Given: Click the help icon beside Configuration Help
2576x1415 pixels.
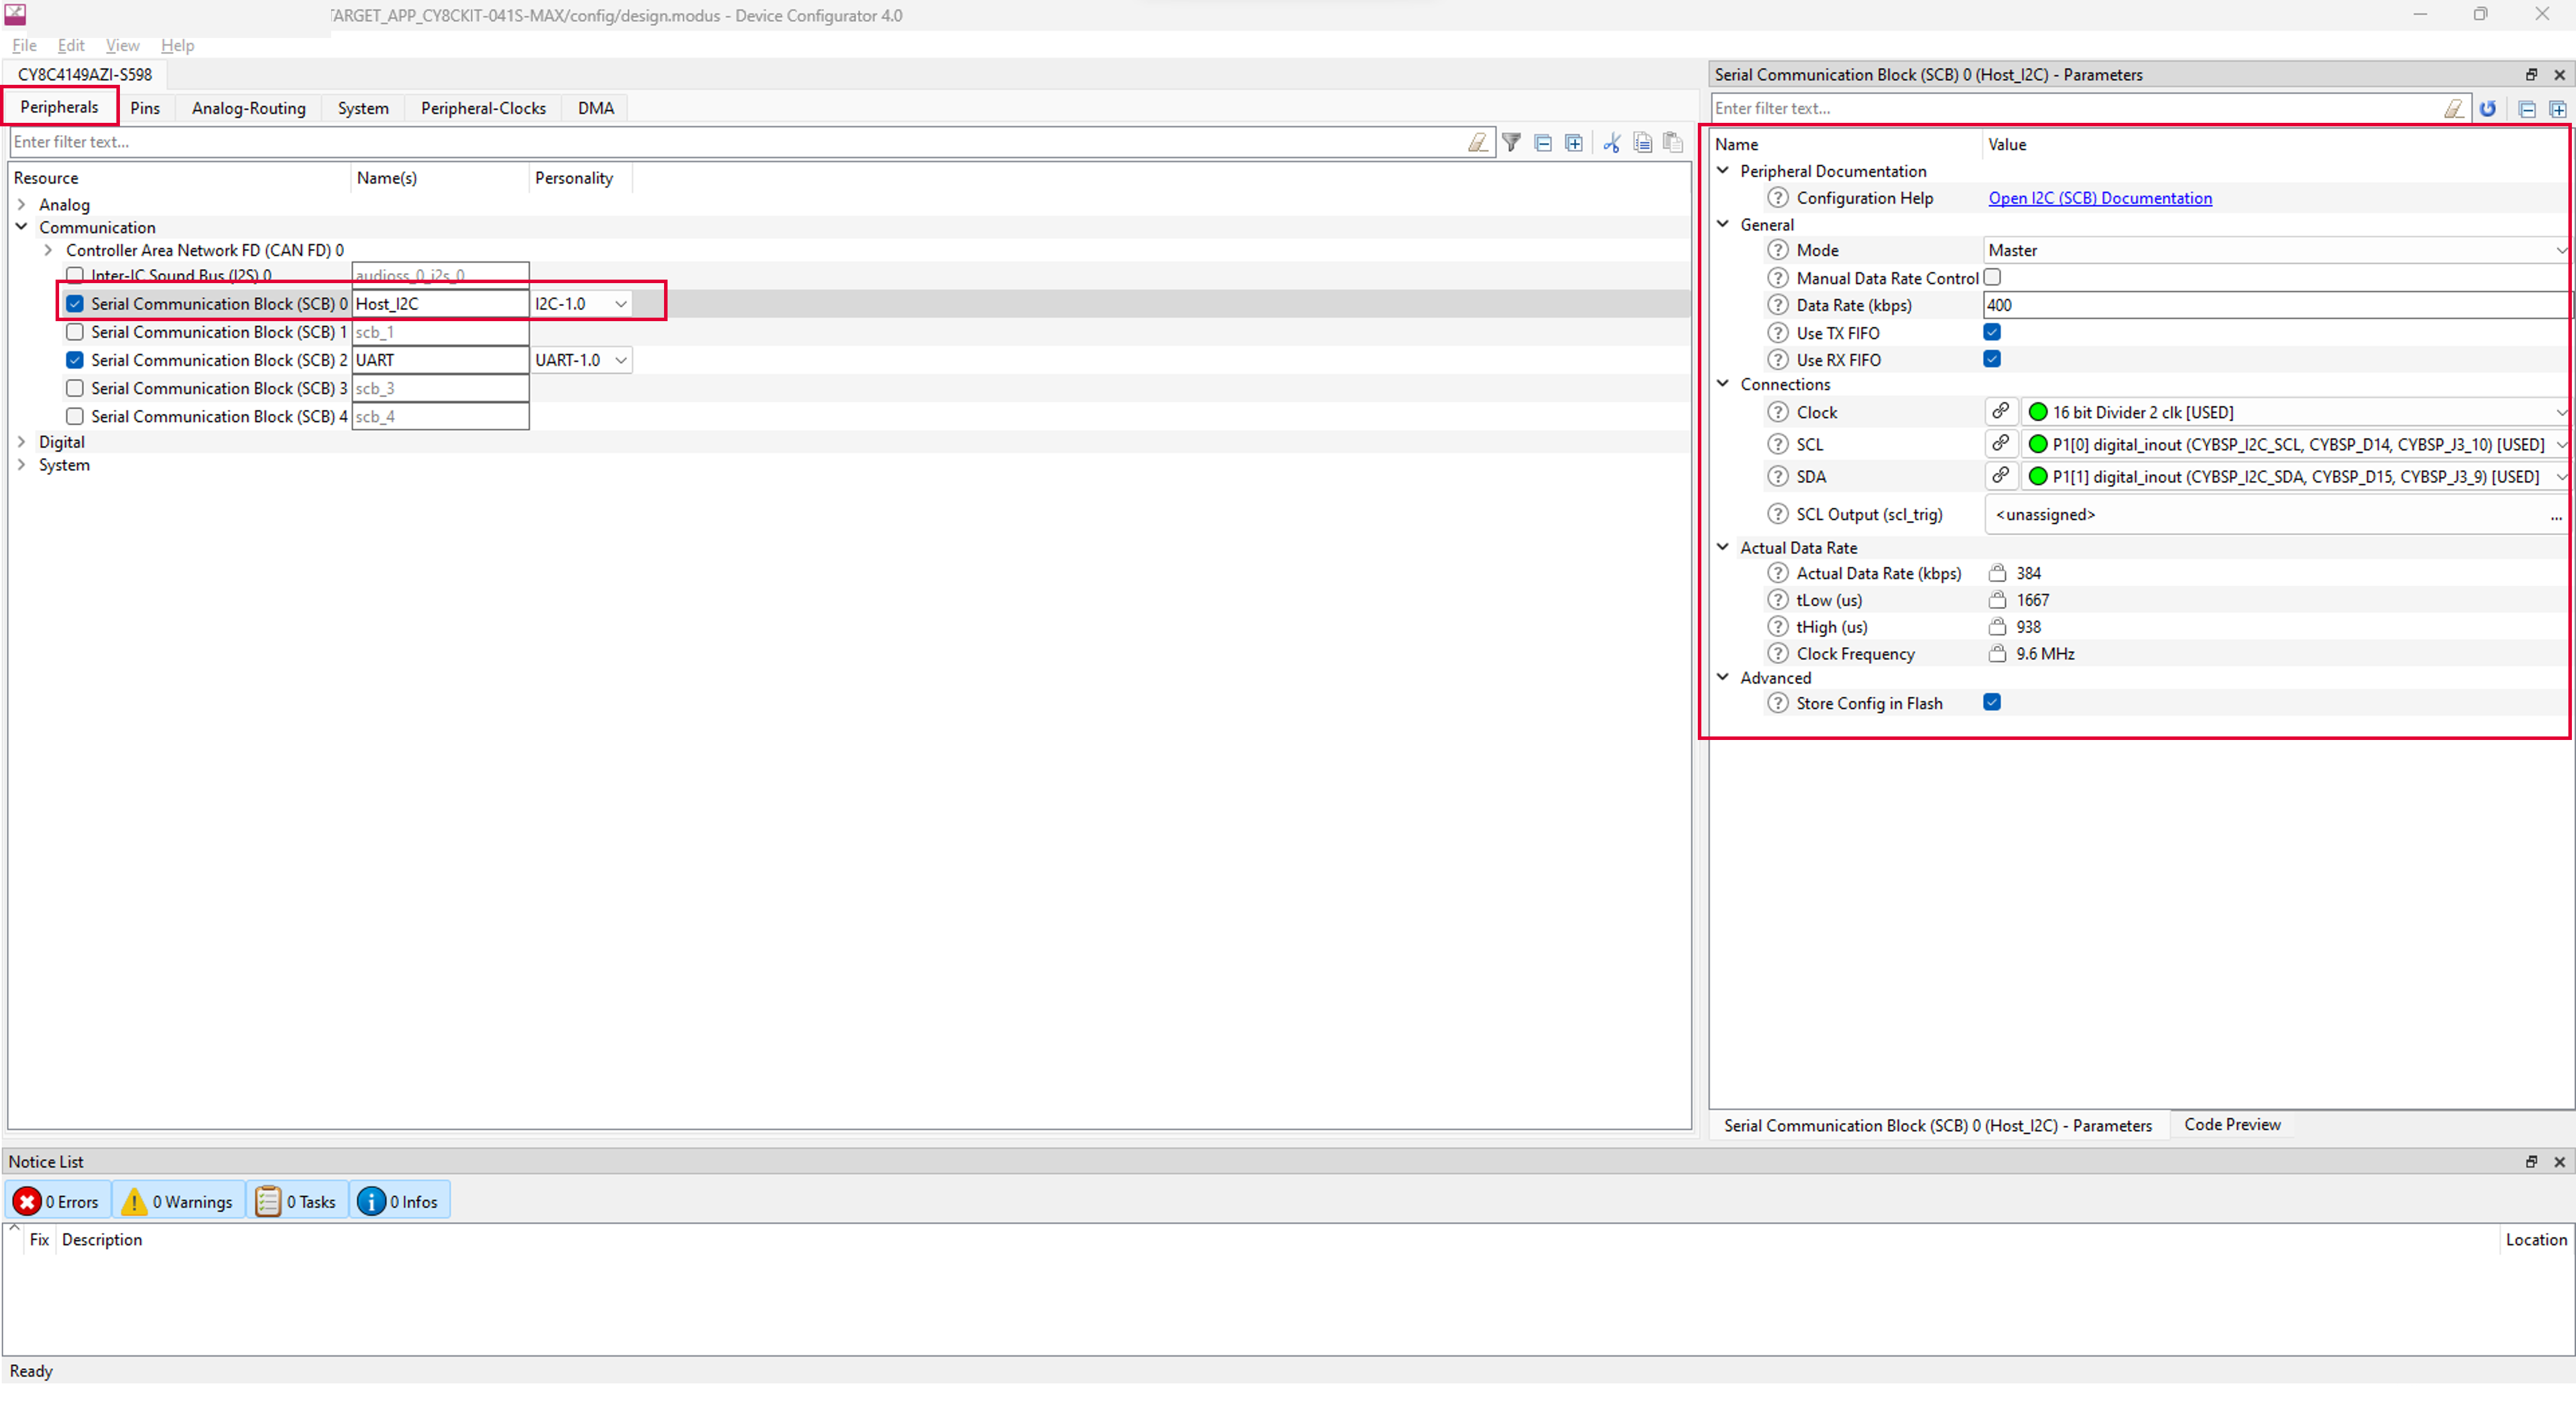Looking at the screenshot, I should (1777, 198).
